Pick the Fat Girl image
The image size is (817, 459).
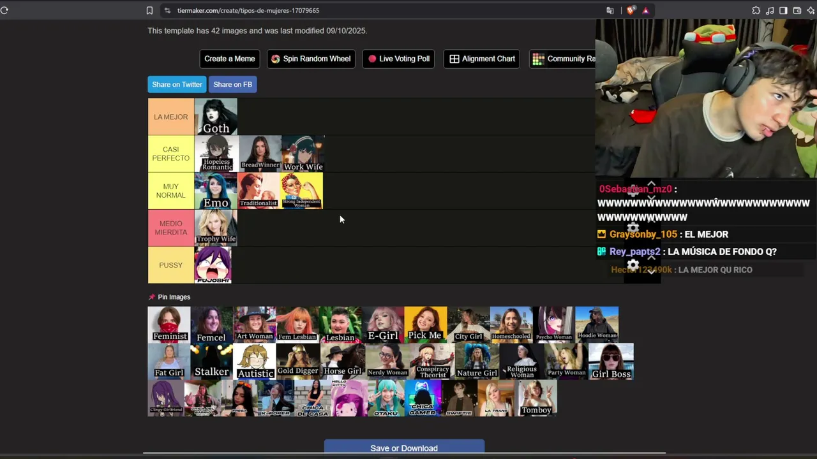(x=169, y=361)
